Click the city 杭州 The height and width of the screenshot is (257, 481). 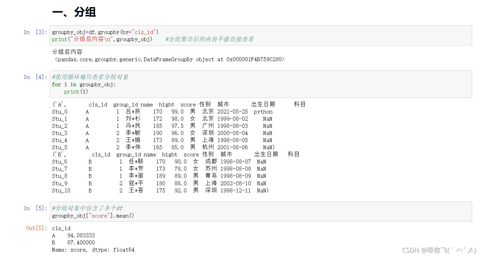(208, 148)
